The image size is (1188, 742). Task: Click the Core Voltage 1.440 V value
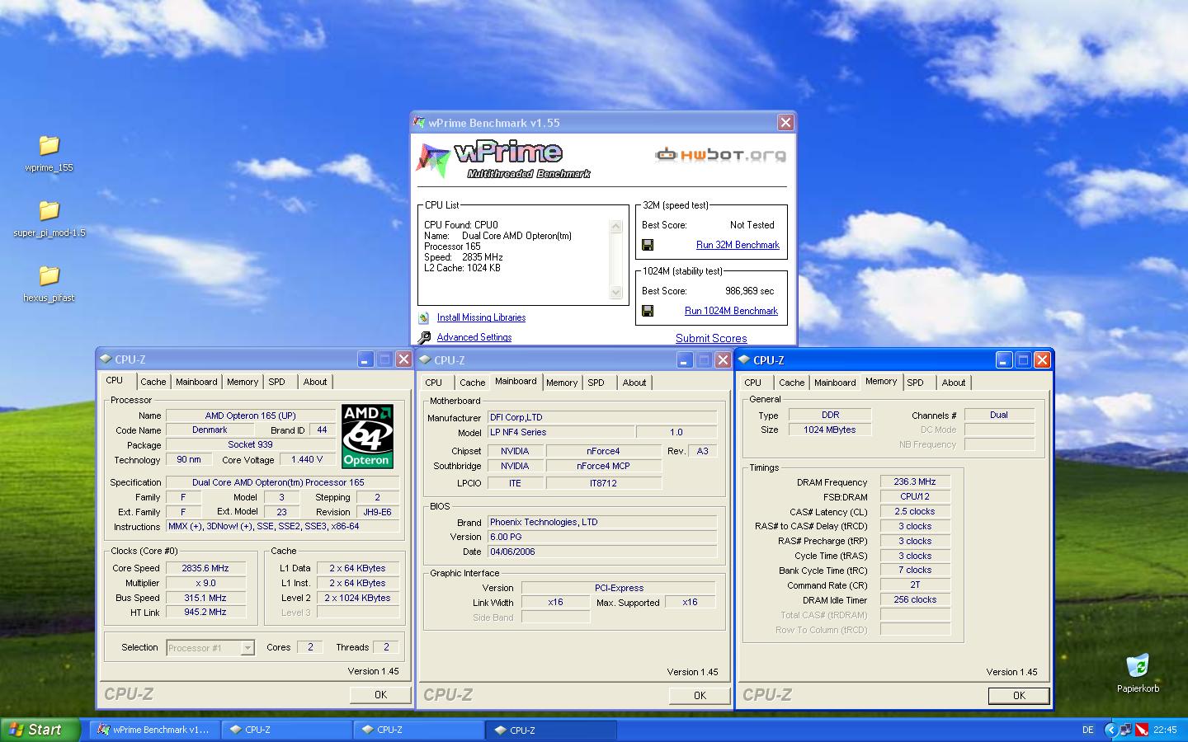(x=307, y=459)
